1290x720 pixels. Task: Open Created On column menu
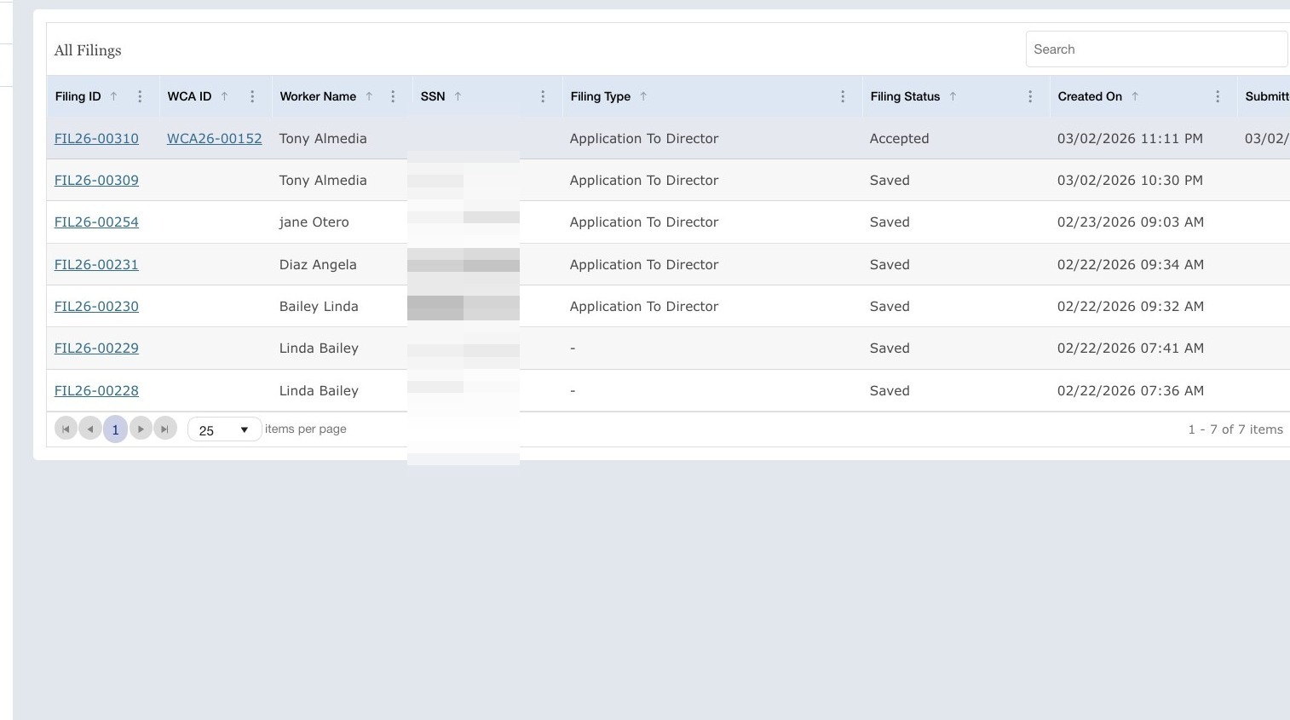click(x=1218, y=96)
